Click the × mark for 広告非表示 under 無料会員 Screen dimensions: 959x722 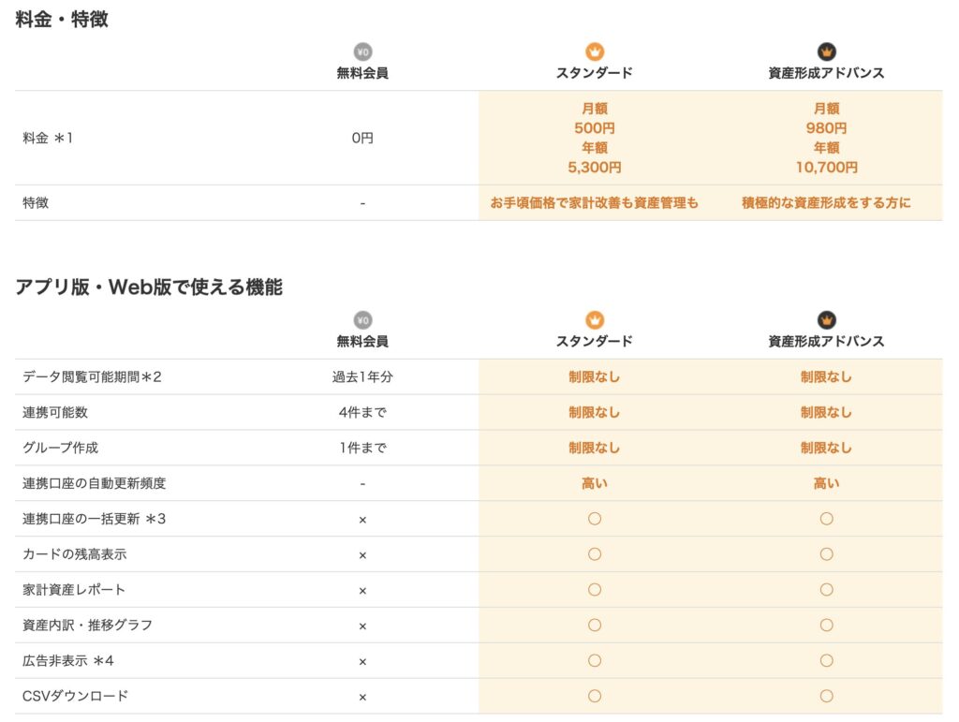tap(363, 660)
